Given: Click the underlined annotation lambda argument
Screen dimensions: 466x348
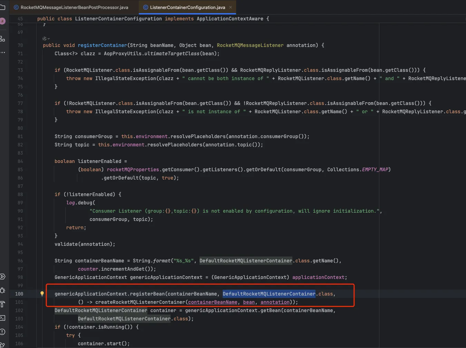Looking at the screenshot, I should pos(275,302).
